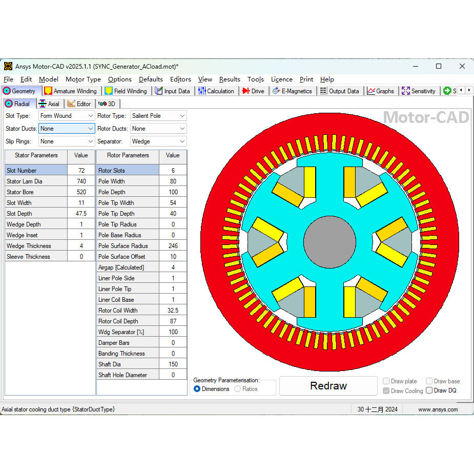474x474 pixels.
Task: Click the Axial sub-tab icon
Action: pos(43,104)
